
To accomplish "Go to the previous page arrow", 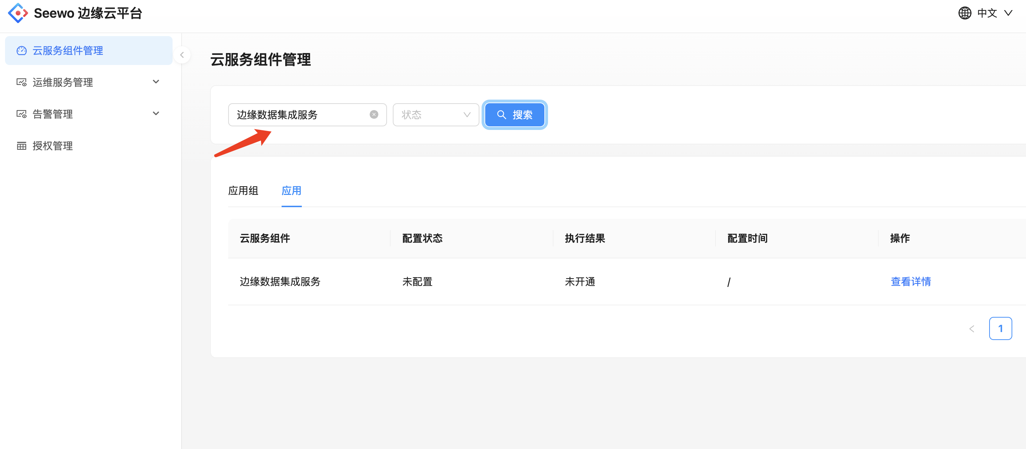I will [x=972, y=328].
